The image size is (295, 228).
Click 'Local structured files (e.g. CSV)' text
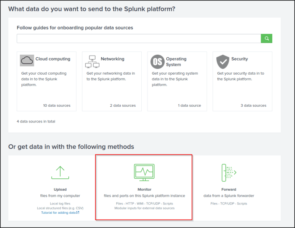[x=60, y=208]
